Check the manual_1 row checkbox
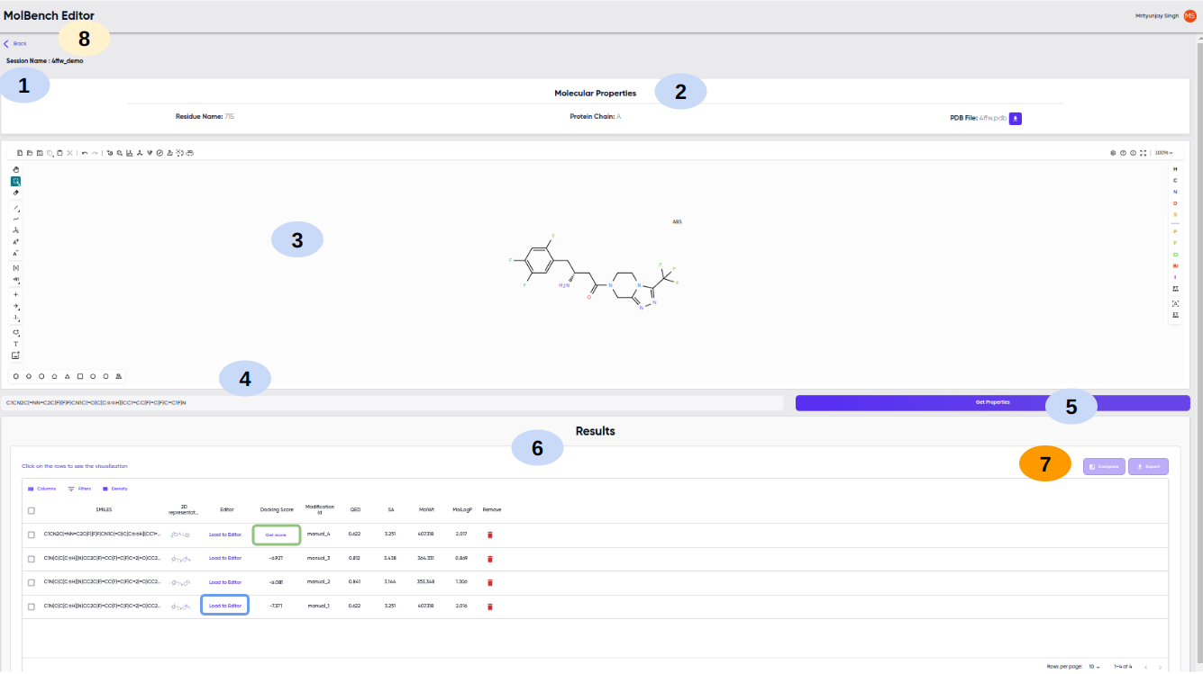This screenshot has width=1203, height=674. [32, 607]
